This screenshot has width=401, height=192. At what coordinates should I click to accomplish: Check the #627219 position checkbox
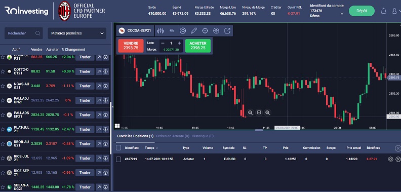pyautogui.click(x=118, y=159)
